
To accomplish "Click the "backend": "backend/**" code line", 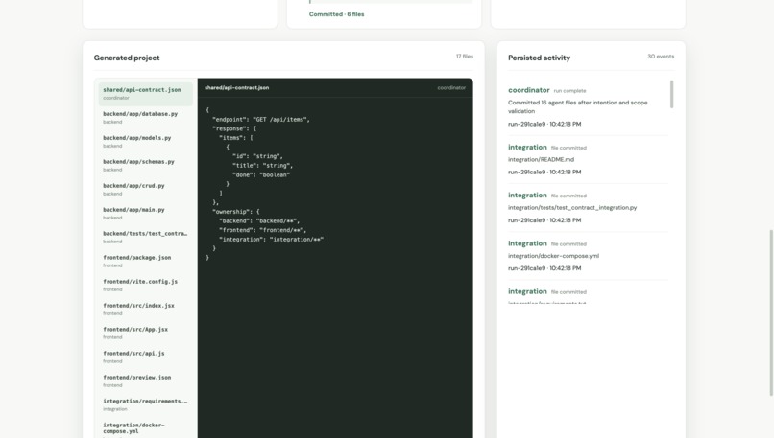I will (x=259, y=220).
